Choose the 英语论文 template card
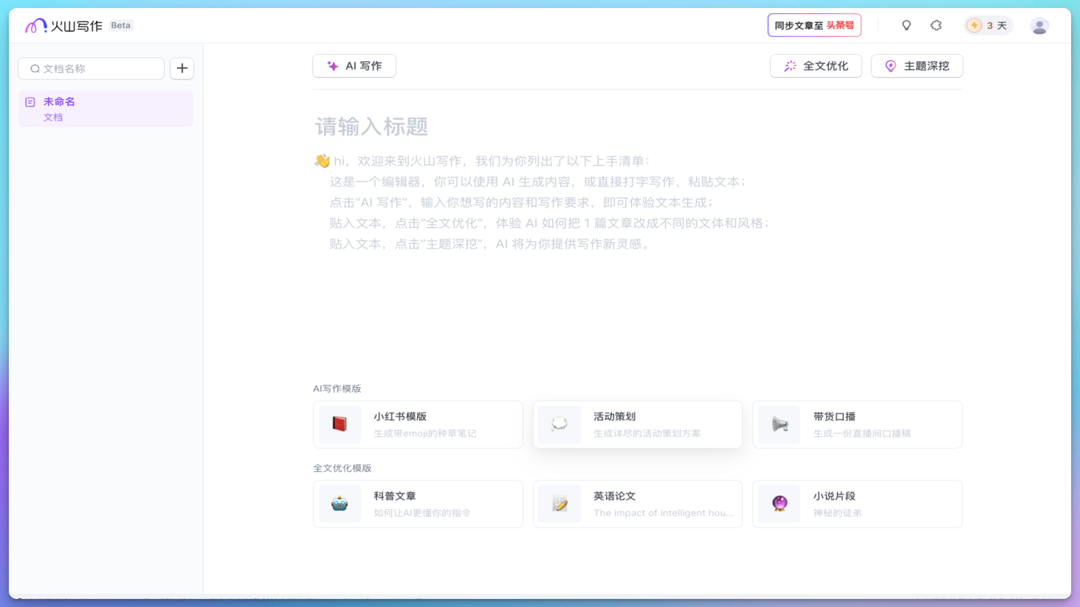The height and width of the screenshot is (607, 1080). coord(637,504)
